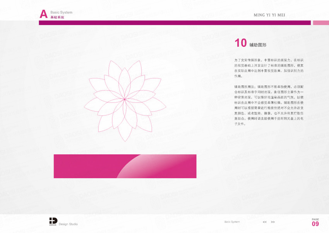Viewport: 329px width, 233px height.
Task: Click the large pink letter A icon
Action: (44, 15)
